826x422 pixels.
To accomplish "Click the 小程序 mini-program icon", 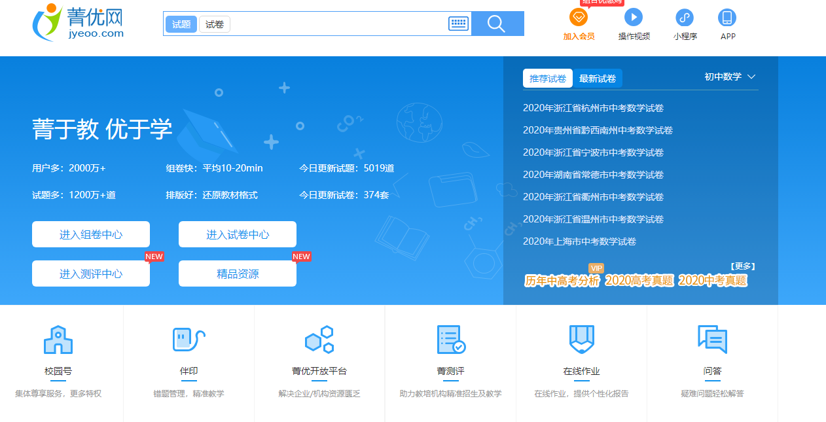I will tap(685, 18).
